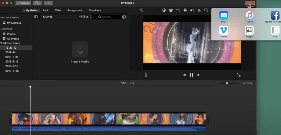Switch to the Transitions tab
This screenshot has width=281, height=135.
95,10
